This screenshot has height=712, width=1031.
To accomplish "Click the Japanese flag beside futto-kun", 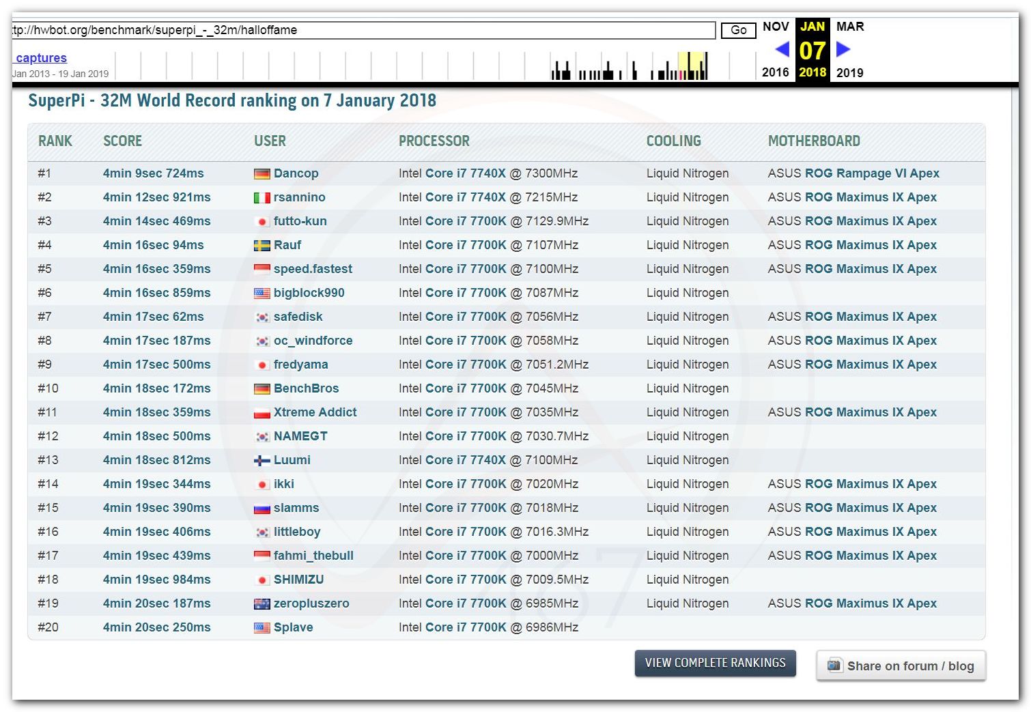I will pyautogui.click(x=262, y=222).
